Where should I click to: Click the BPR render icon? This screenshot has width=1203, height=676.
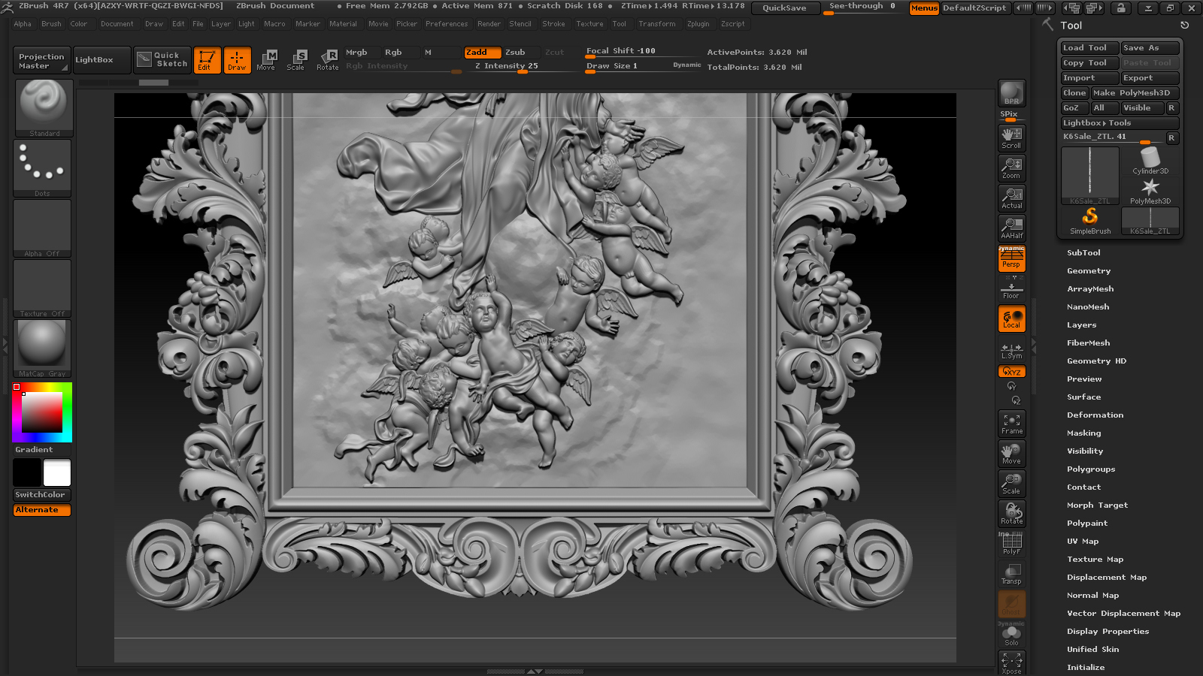[1011, 93]
